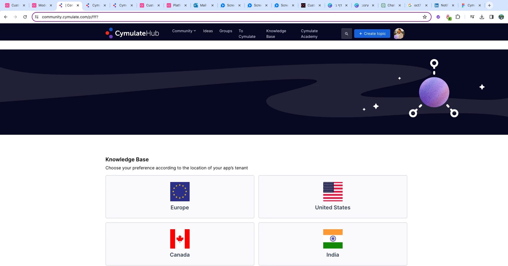Go back using the browser back arrow
The height and width of the screenshot is (266, 508).
coord(6,17)
